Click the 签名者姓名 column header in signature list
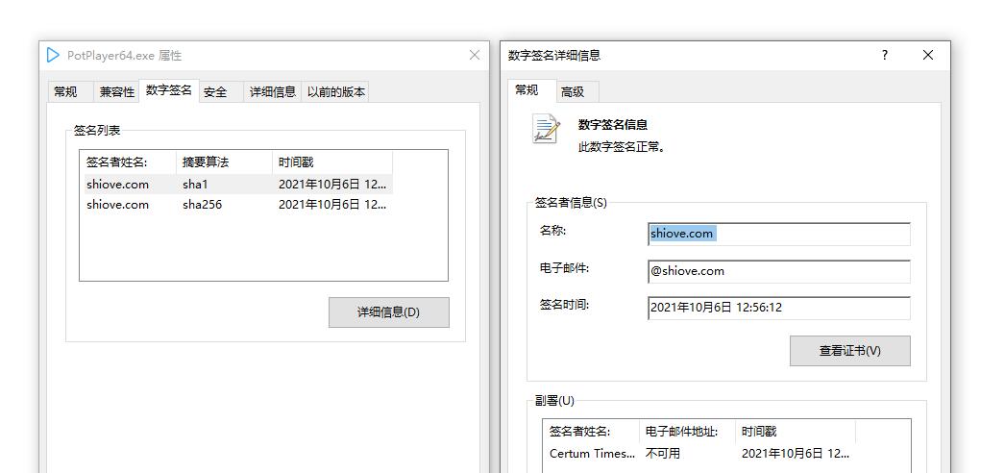 [x=128, y=162]
